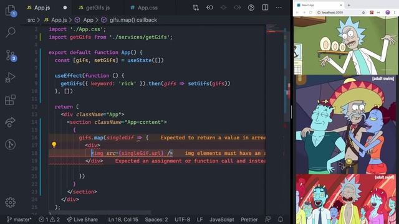Viewport: 399px width, 224px height.
Task: Click './services/getGifs' import path
Action: point(140,37)
